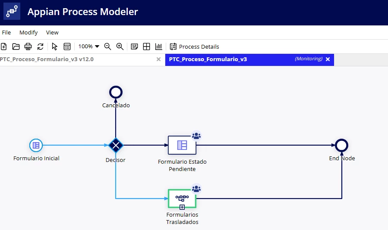
Task: Open an existing process model folder icon
Action: (16, 47)
